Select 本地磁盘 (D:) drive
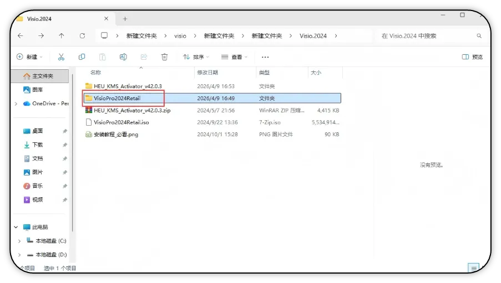Screen dimensions: 501x283 point(47,255)
